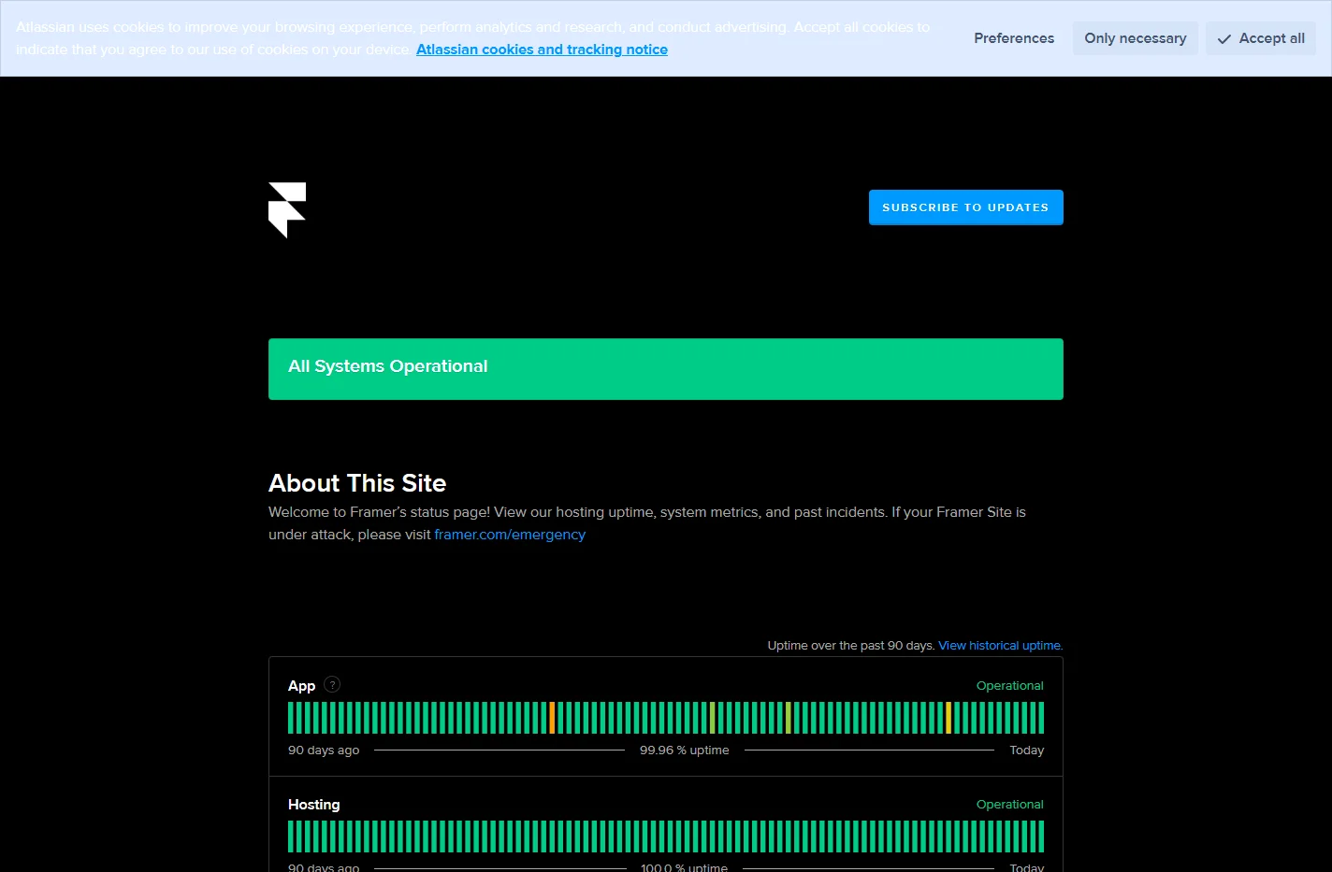The image size is (1332, 872).
Task: Click the Today label in the App row
Action: click(x=1027, y=750)
